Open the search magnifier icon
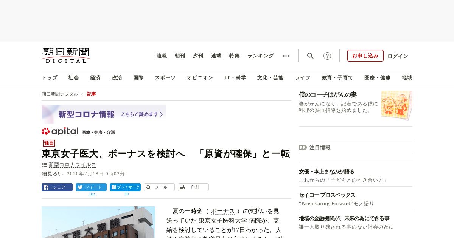This screenshot has width=454, height=238. pos(311,56)
